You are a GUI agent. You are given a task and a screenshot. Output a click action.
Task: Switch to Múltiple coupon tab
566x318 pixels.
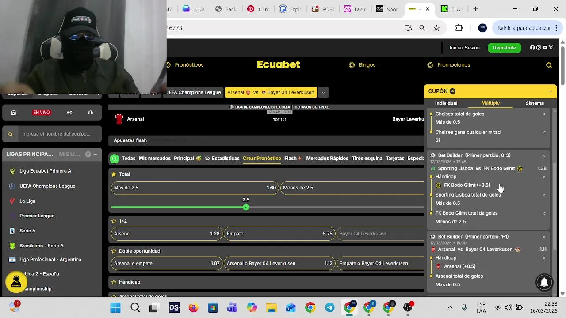click(490, 103)
